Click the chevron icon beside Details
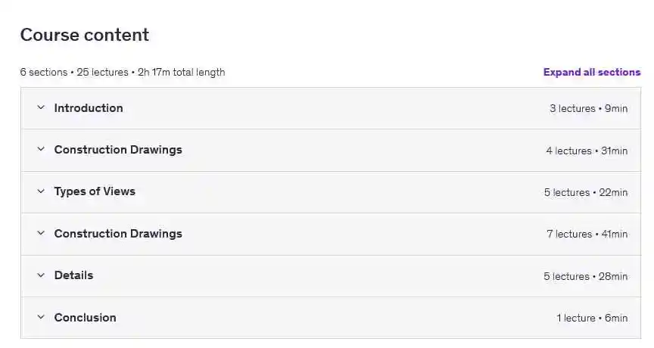This screenshot has width=654, height=348. click(x=41, y=275)
